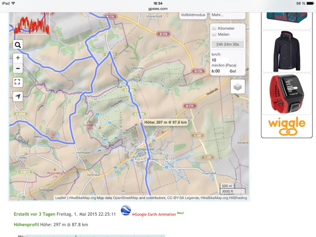Click the Google Earth globe icon
The height and width of the screenshot is (237, 316).
coord(126,211)
